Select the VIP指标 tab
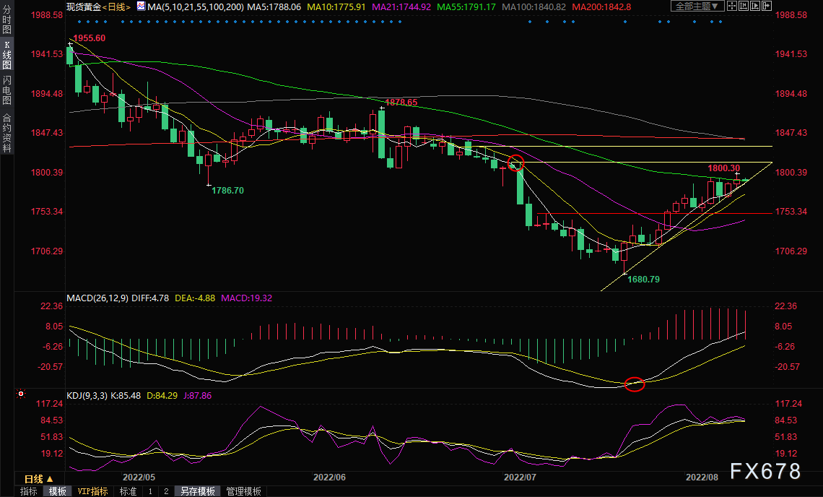823x497 pixels. click(92, 491)
